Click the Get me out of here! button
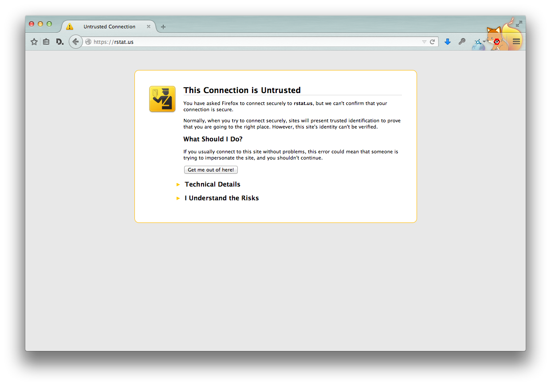Viewport: 551px width, 386px height. tap(211, 170)
